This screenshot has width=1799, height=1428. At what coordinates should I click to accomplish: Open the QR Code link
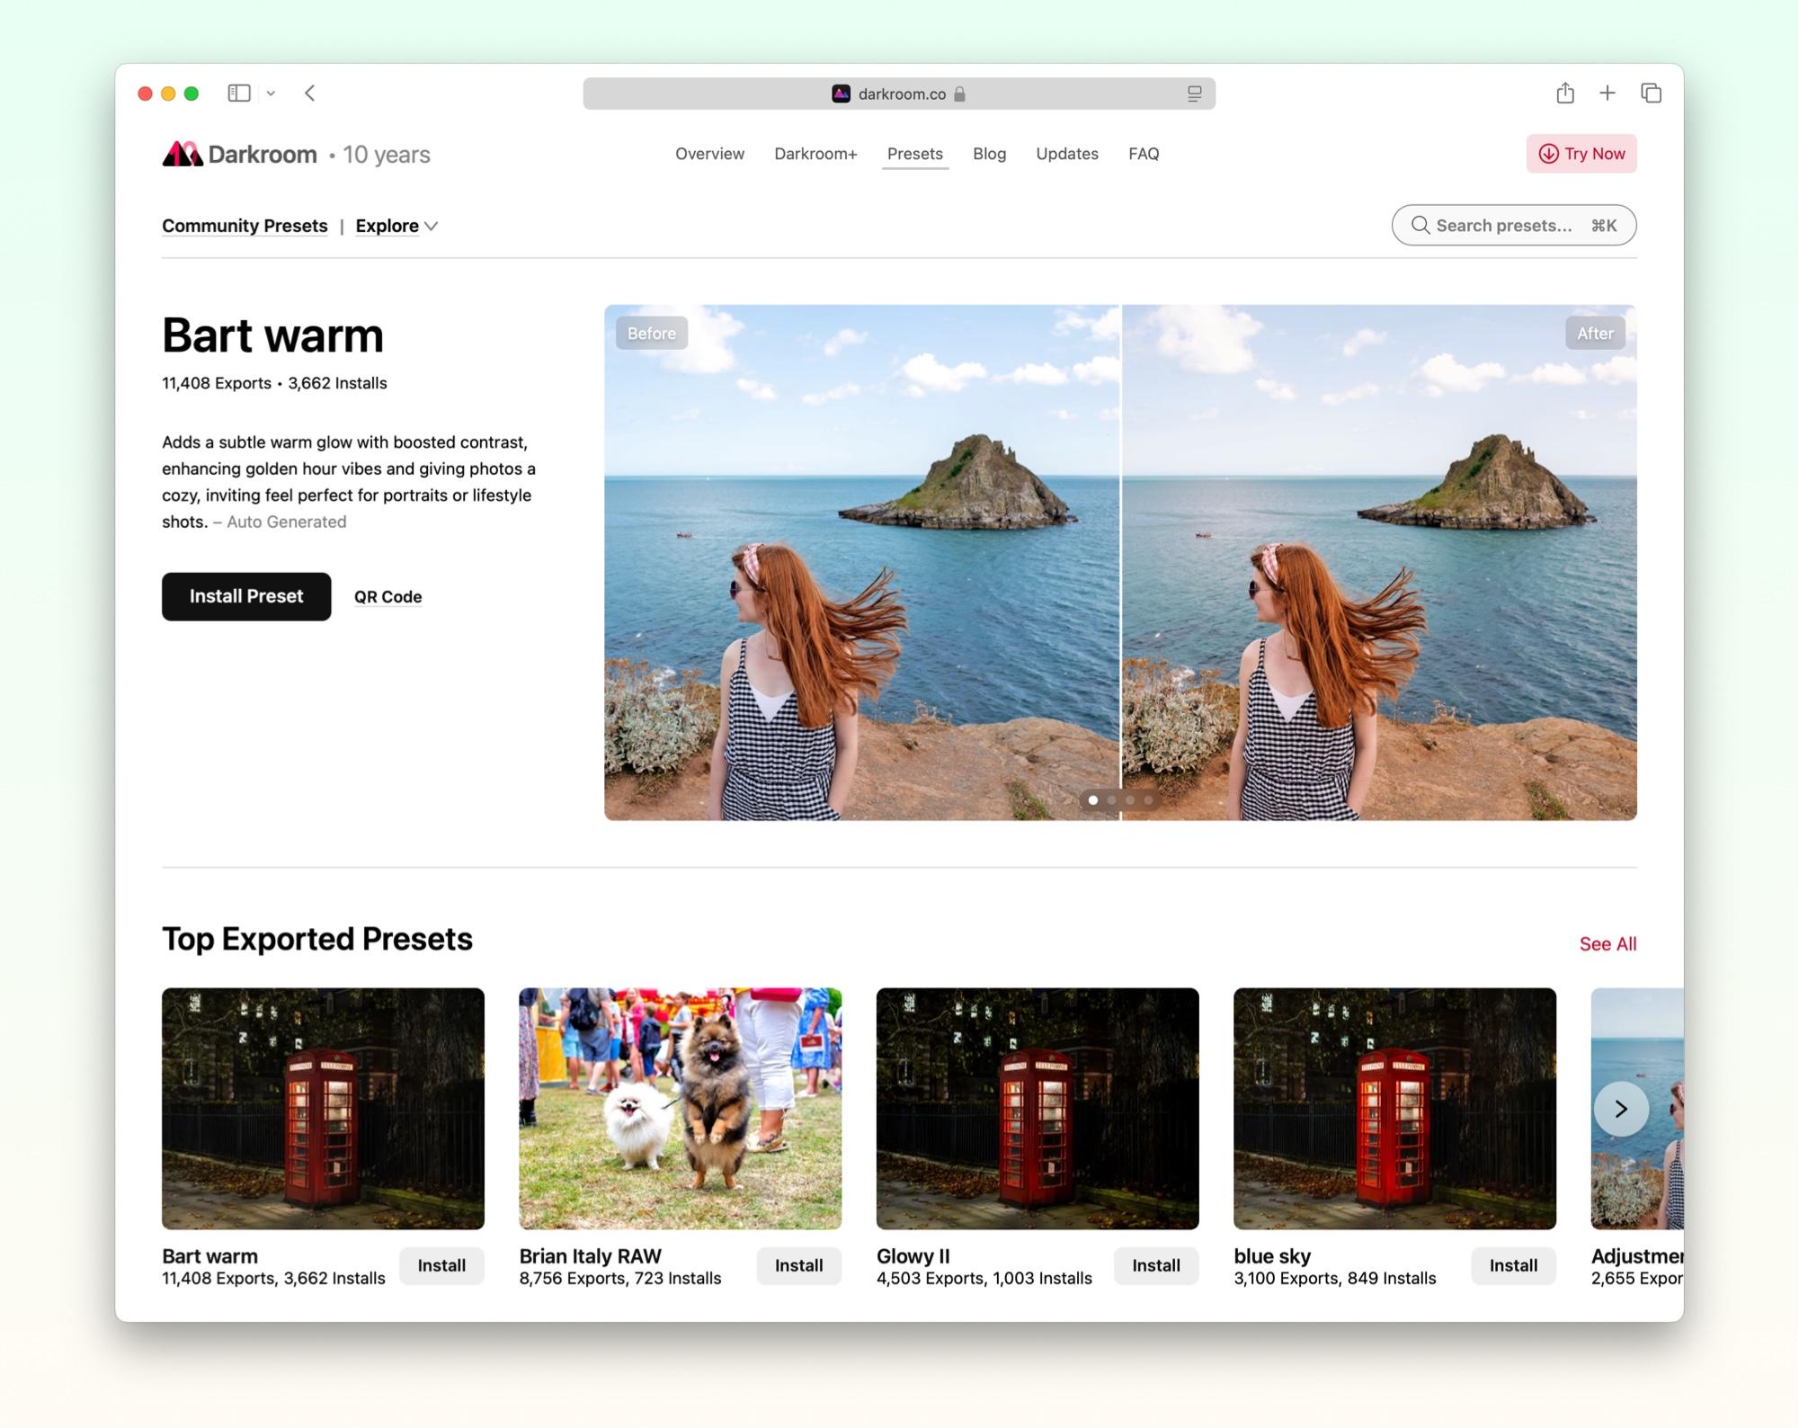tap(387, 596)
